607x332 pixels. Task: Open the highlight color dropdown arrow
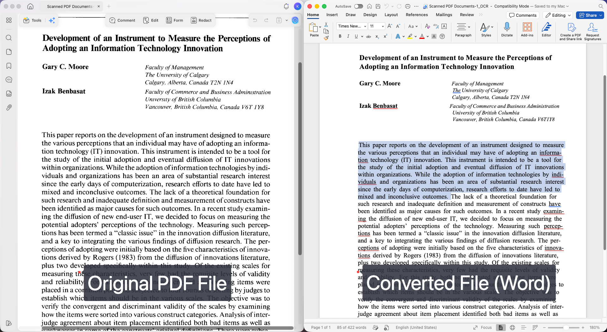415,36
